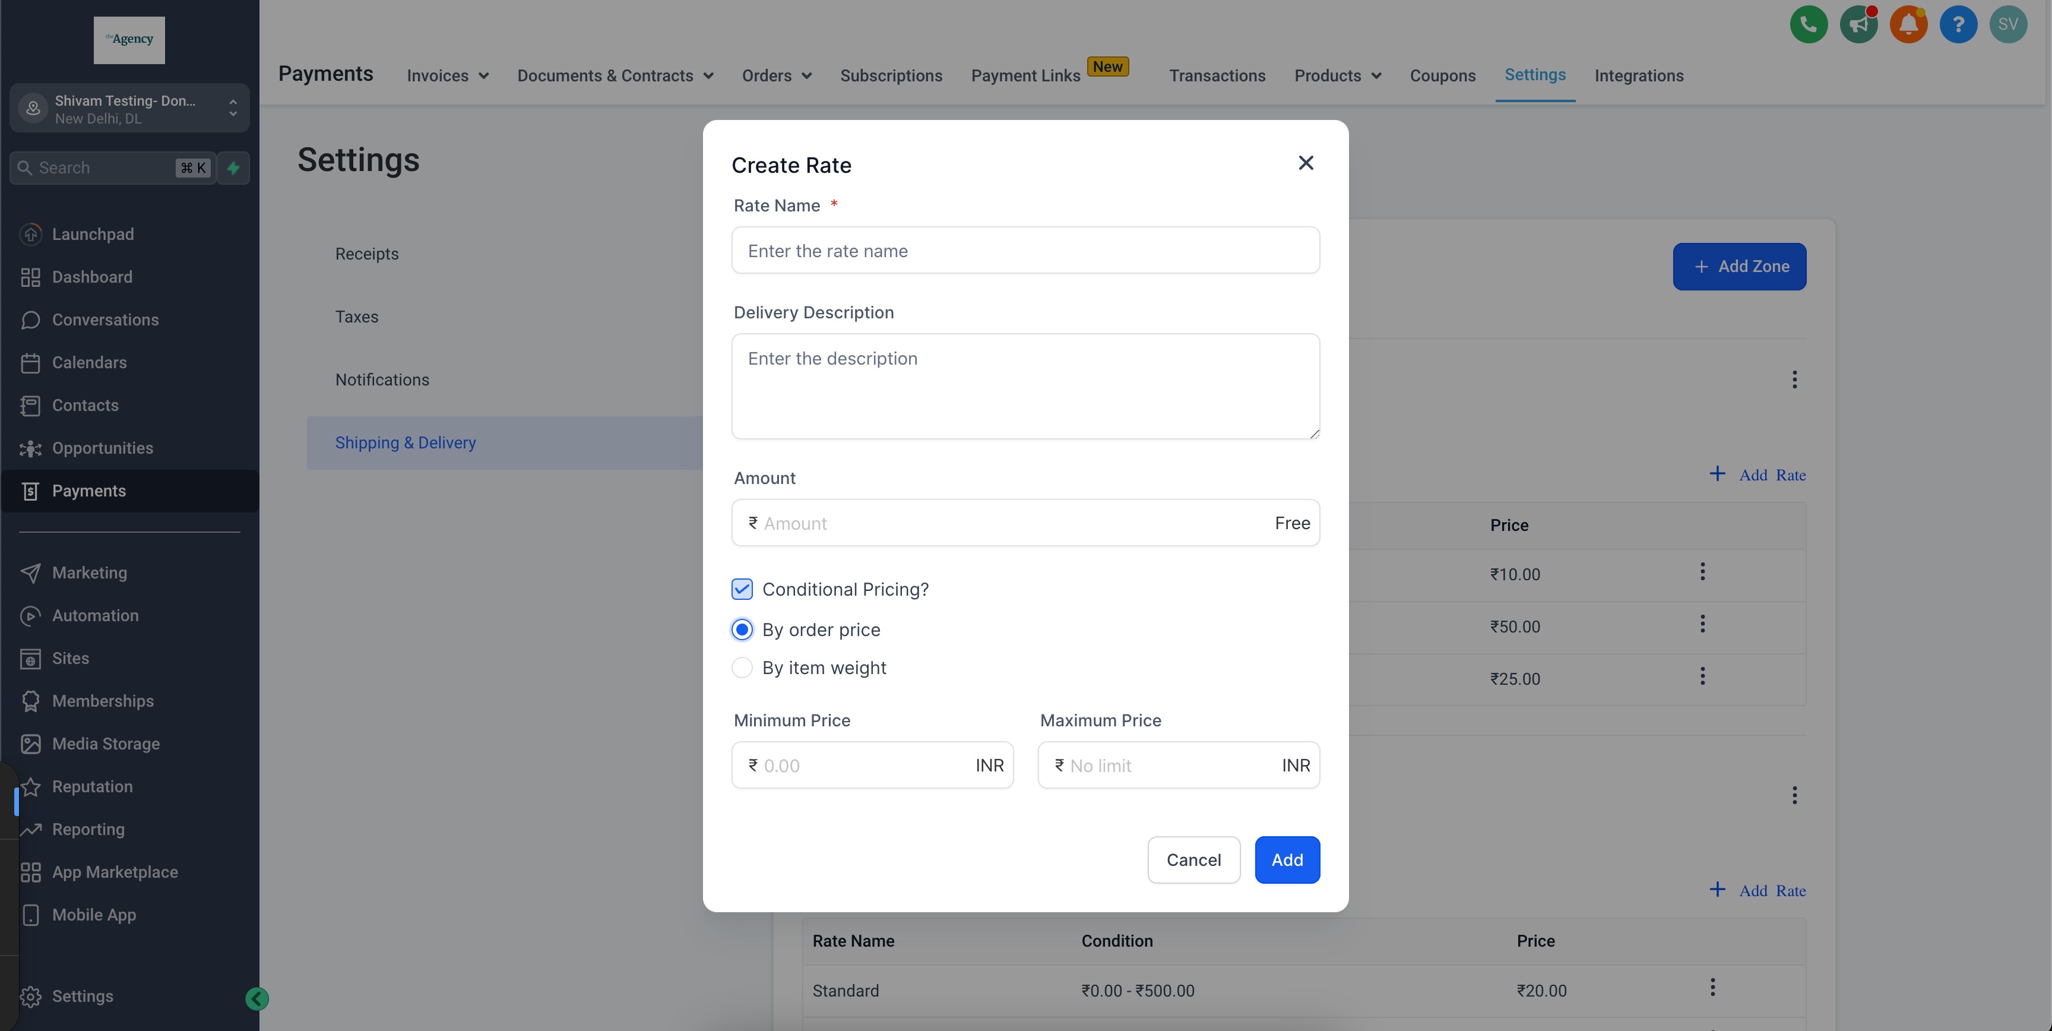Click the Add button in dialog
Image resolution: width=2052 pixels, height=1031 pixels.
(x=1287, y=860)
